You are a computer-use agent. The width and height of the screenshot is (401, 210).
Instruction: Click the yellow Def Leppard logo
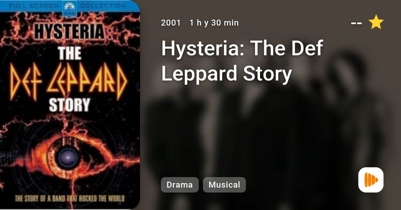tap(69, 81)
